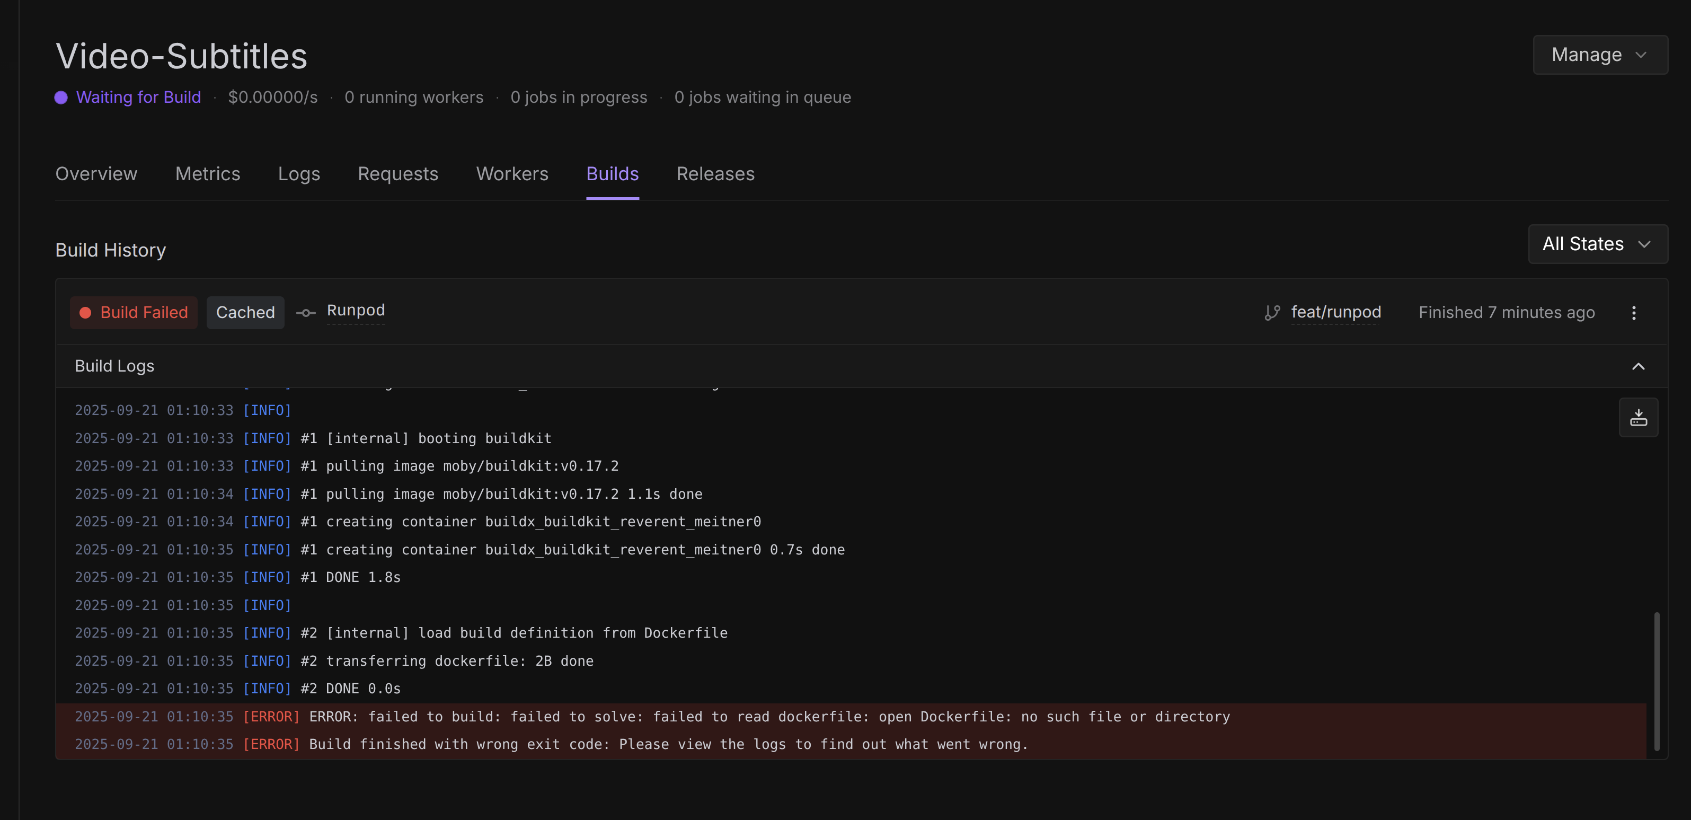The width and height of the screenshot is (1691, 820).
Task: Open the Logs tab
Action: click(x=299, y=174)
